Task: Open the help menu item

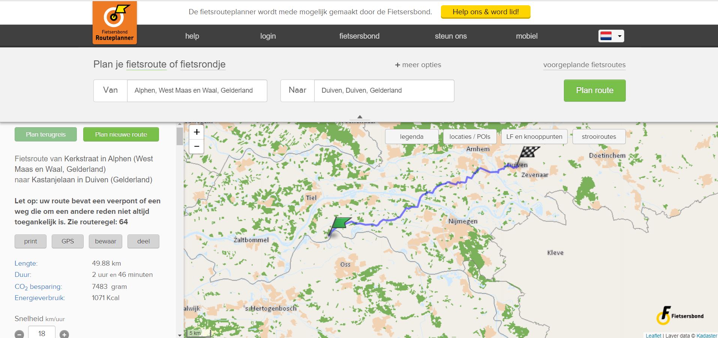Action: coord(192,36)
